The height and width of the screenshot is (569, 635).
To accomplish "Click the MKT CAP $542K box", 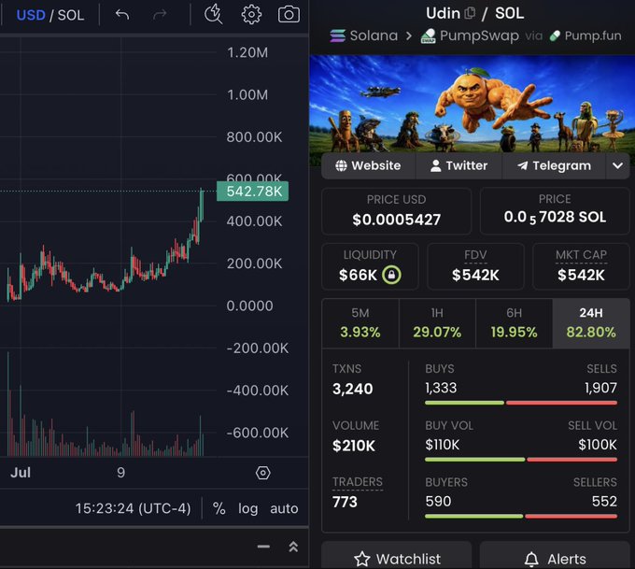I will click(x=581, y=266).
